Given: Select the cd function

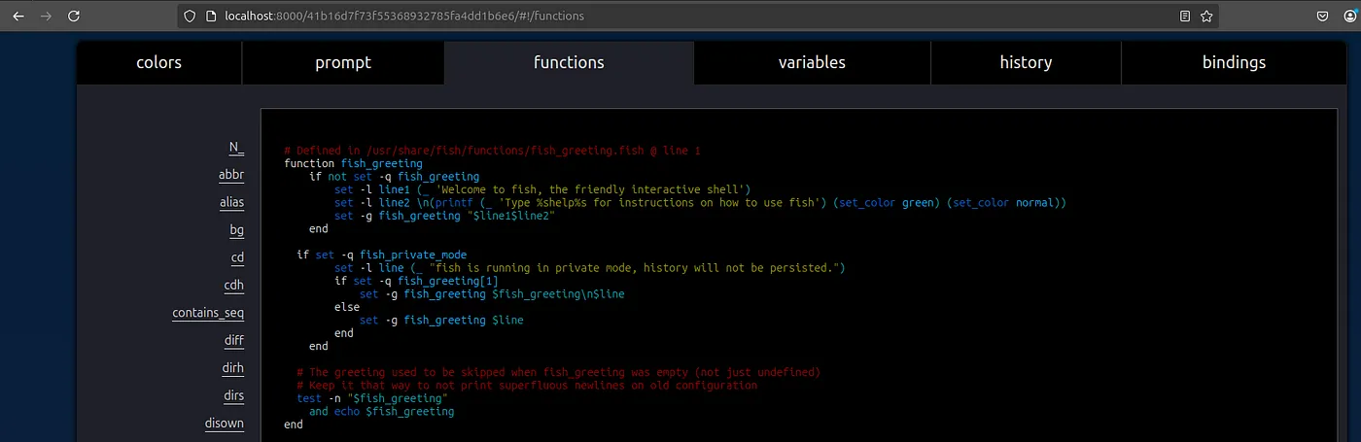Looking at the screenshot, I should (x=237, y=257).
